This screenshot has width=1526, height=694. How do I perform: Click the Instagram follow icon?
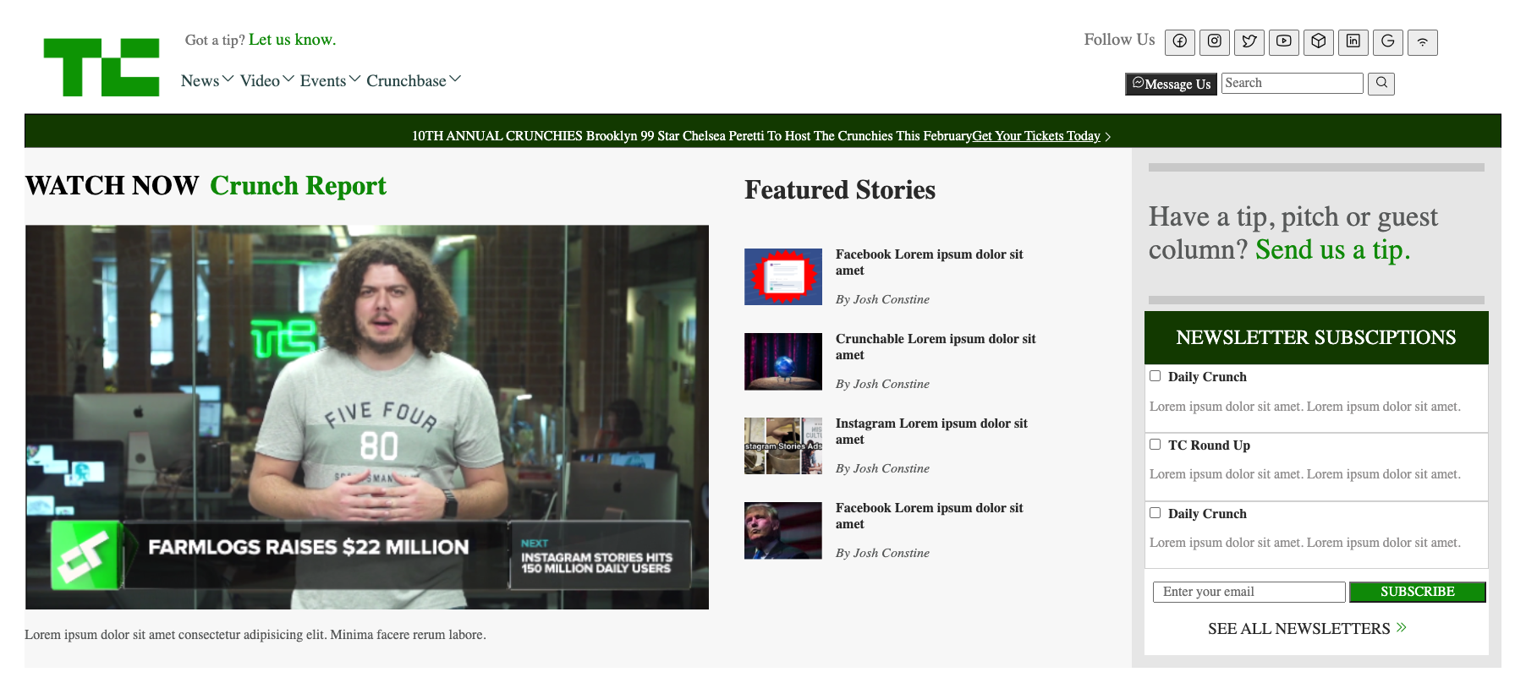point(1214,42)
